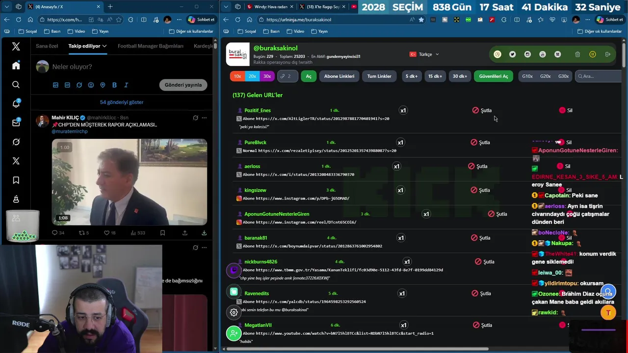Viewport: 628px width, 353px height.
Task: Toggle 5 dk+ filter
Action: pyautogui.click(x=411, y=76)
